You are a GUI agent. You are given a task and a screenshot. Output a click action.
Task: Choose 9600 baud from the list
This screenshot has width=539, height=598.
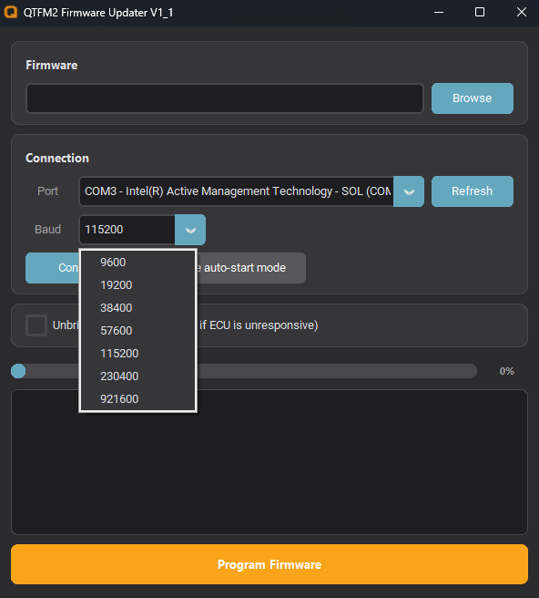(x=137, y=263)
